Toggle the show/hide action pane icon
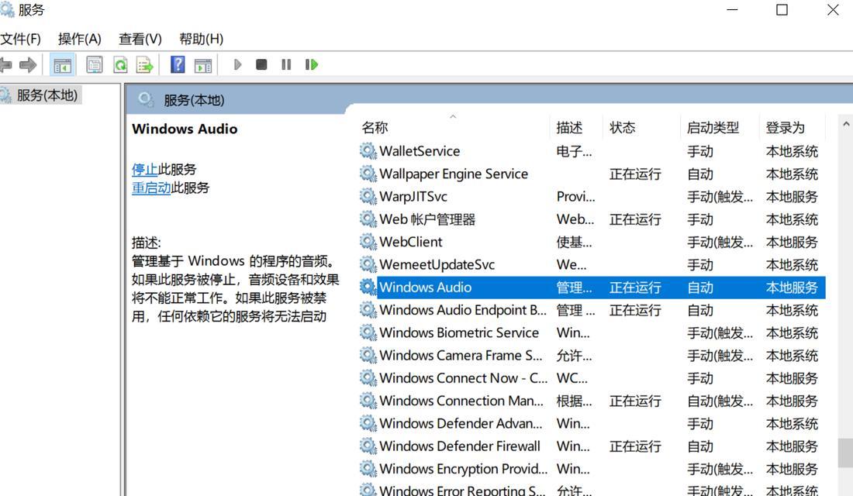 [203, 65]
